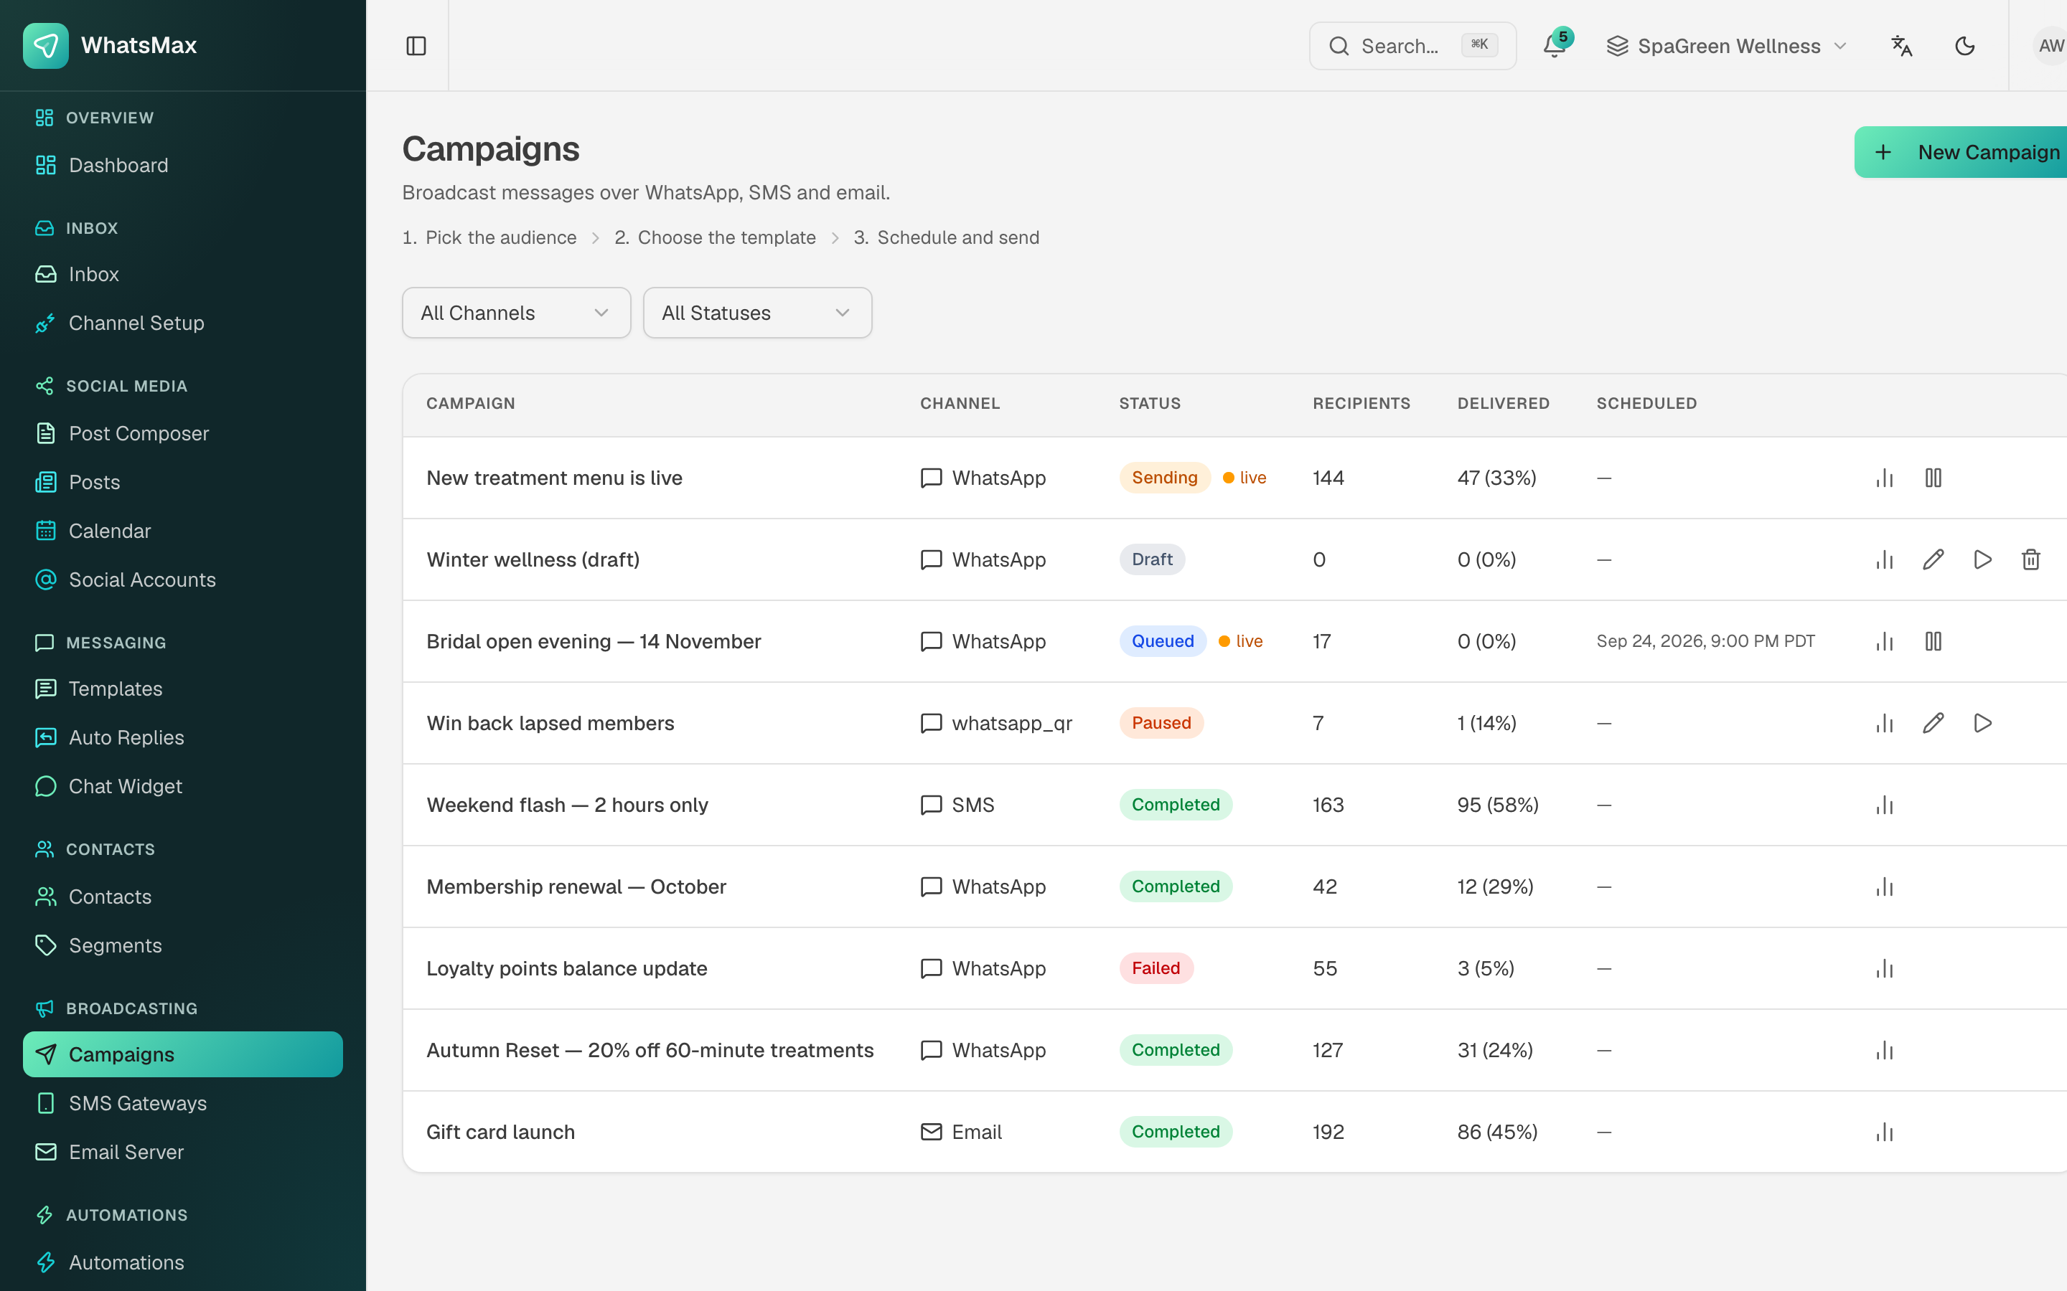Image resolution: width=2067 pixels, height=1291 pixels.
Task: Focus the Search field
Action: tap(1412, 46)
